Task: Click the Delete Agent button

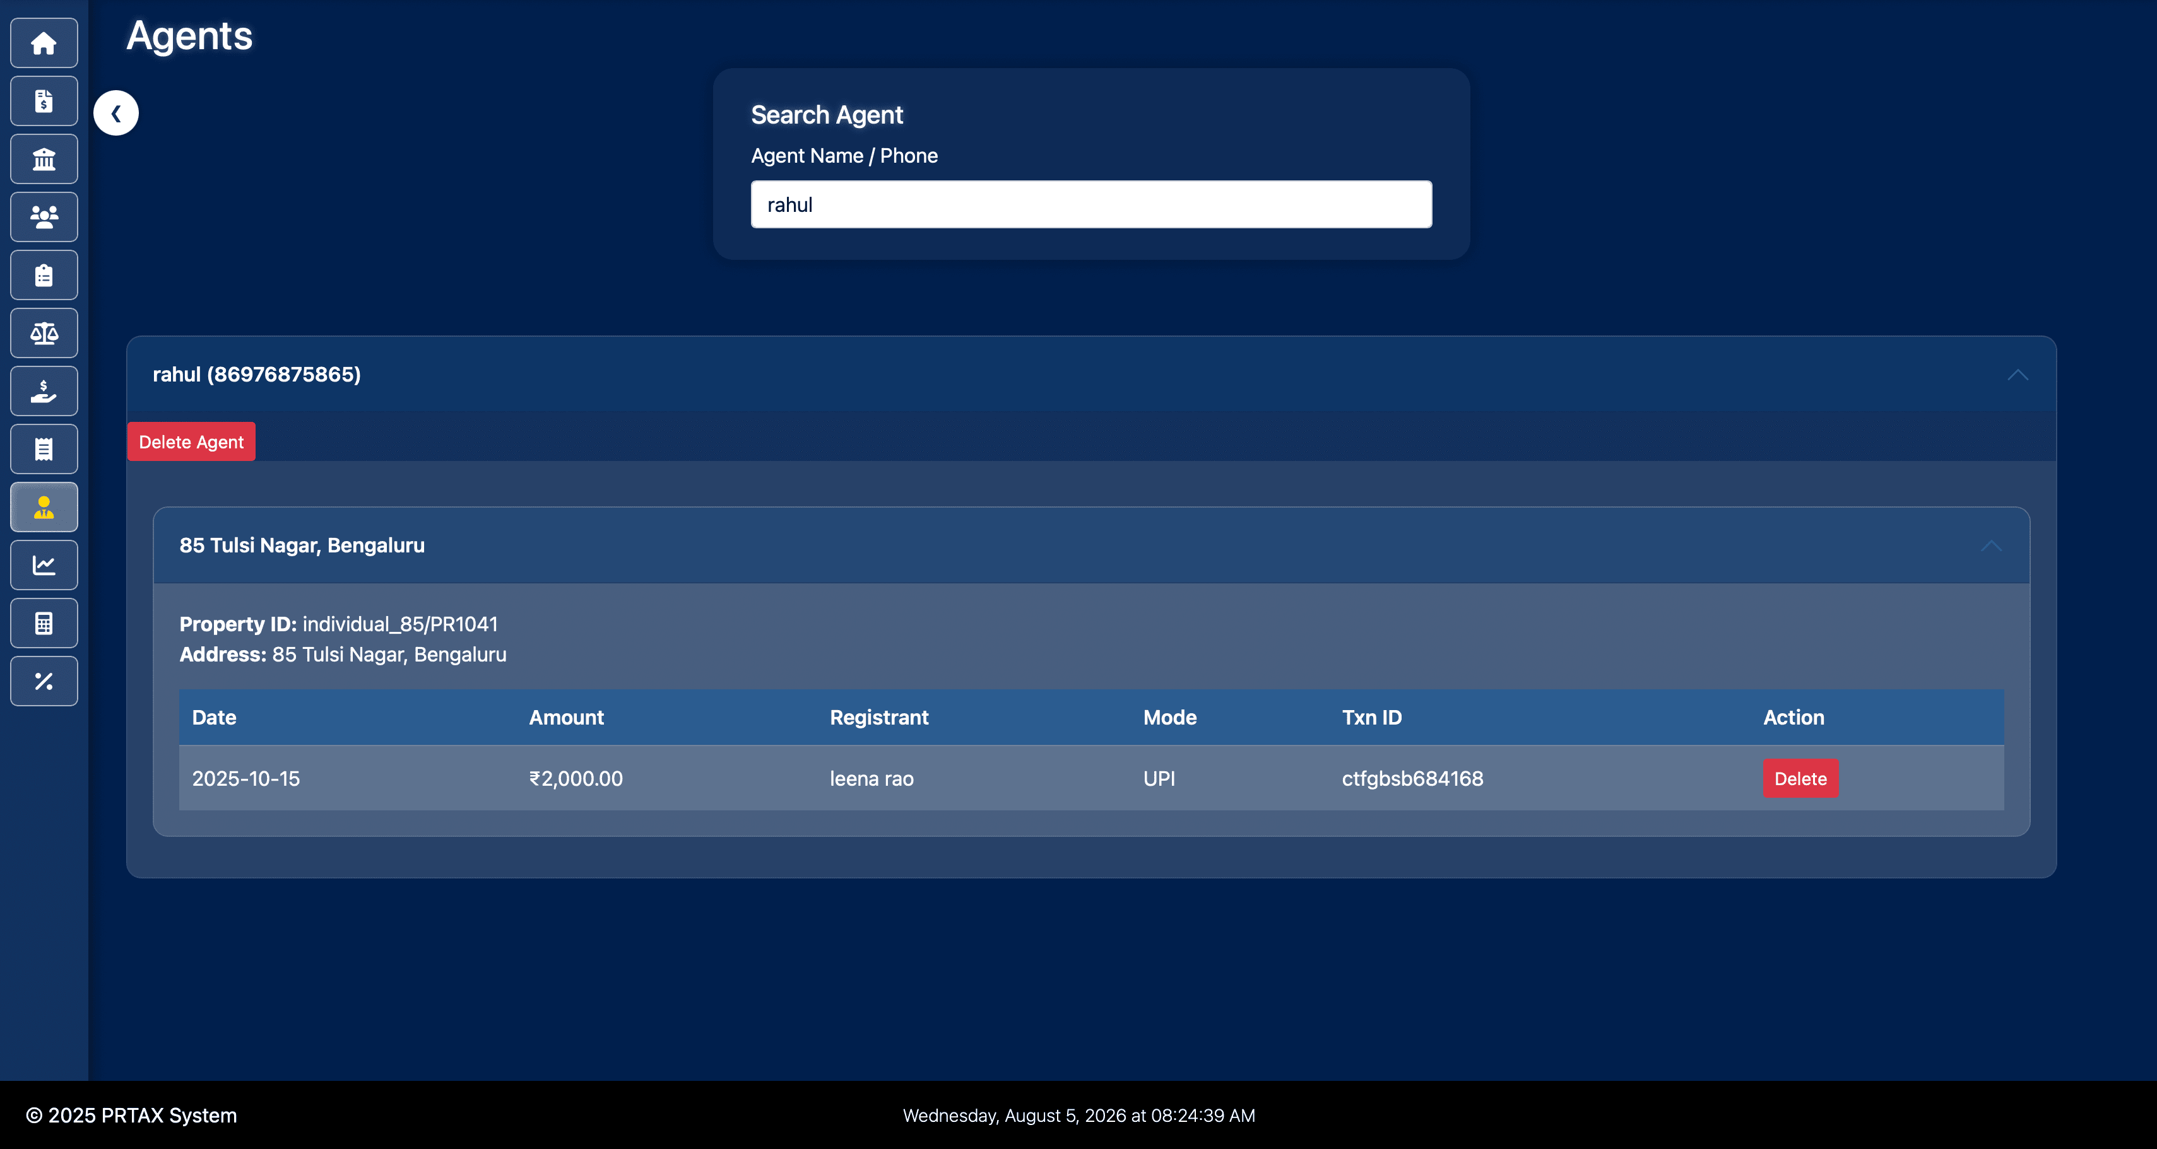Action: point(191,442)
